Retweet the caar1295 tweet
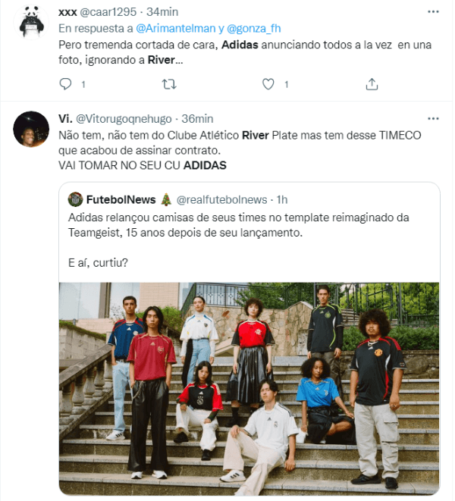Screen dimensions: 455x501 [169, 84]
